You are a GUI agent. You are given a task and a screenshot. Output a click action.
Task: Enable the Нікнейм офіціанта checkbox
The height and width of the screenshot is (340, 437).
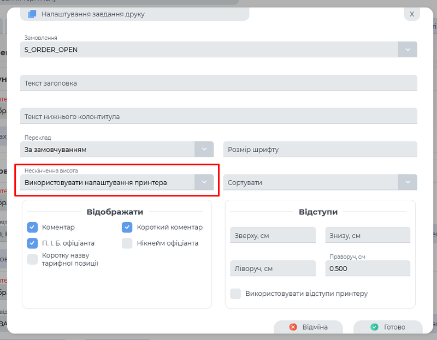point(126,243)
